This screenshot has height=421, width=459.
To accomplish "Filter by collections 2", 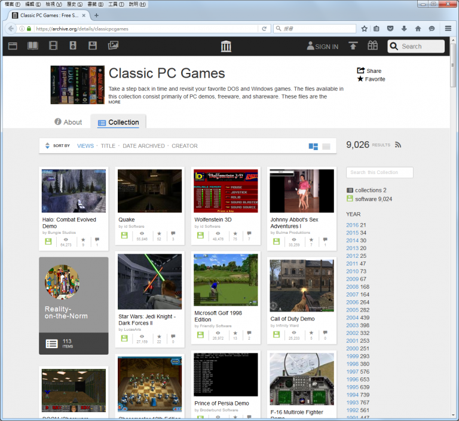I will click(366, 190).
